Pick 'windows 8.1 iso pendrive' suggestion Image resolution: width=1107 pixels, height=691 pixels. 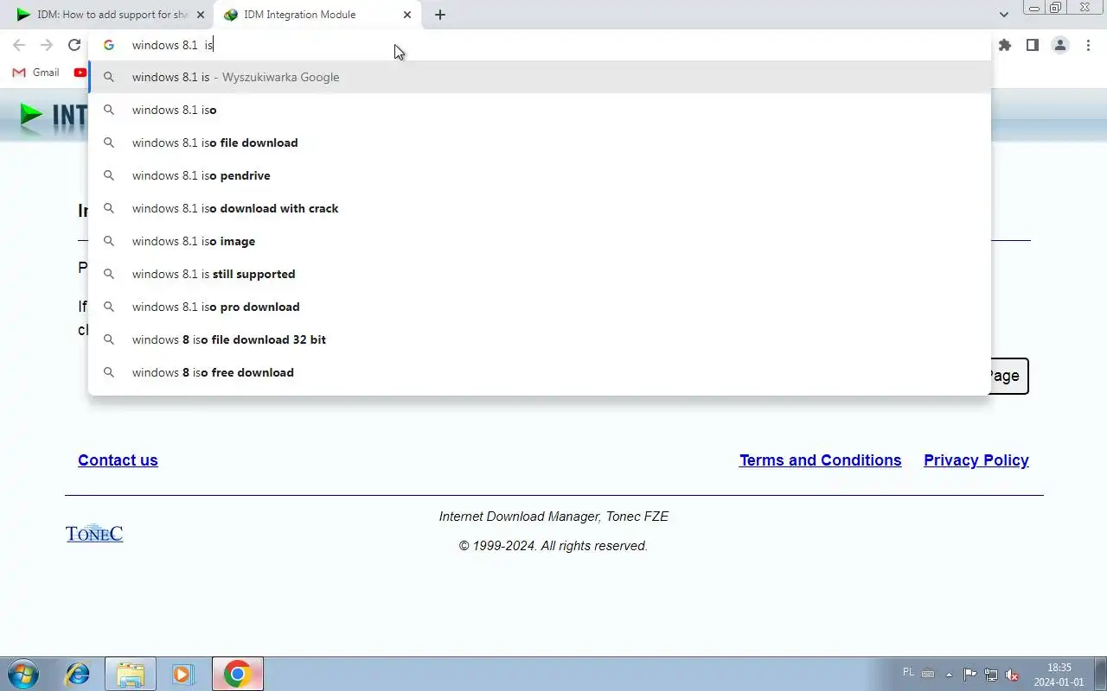tap(540, 175)
